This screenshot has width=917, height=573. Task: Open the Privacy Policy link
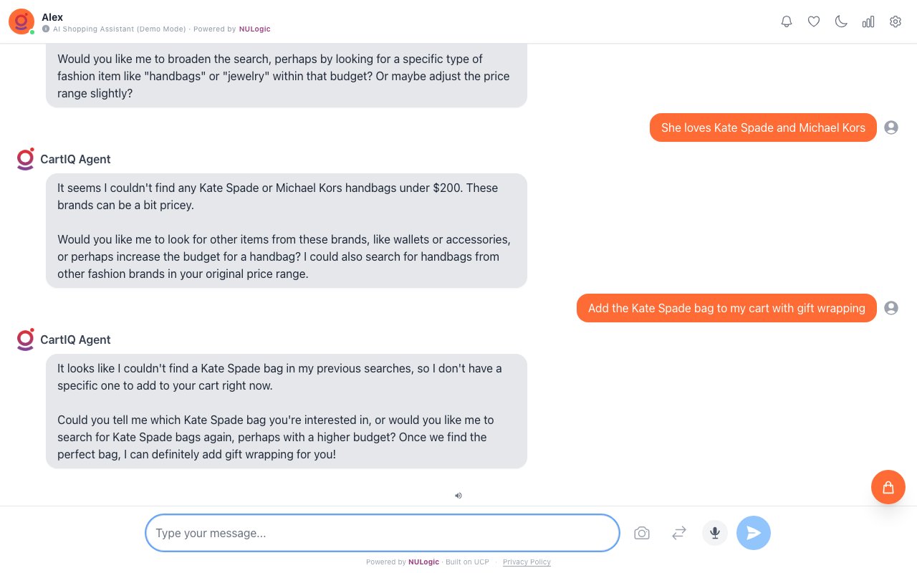527,562
